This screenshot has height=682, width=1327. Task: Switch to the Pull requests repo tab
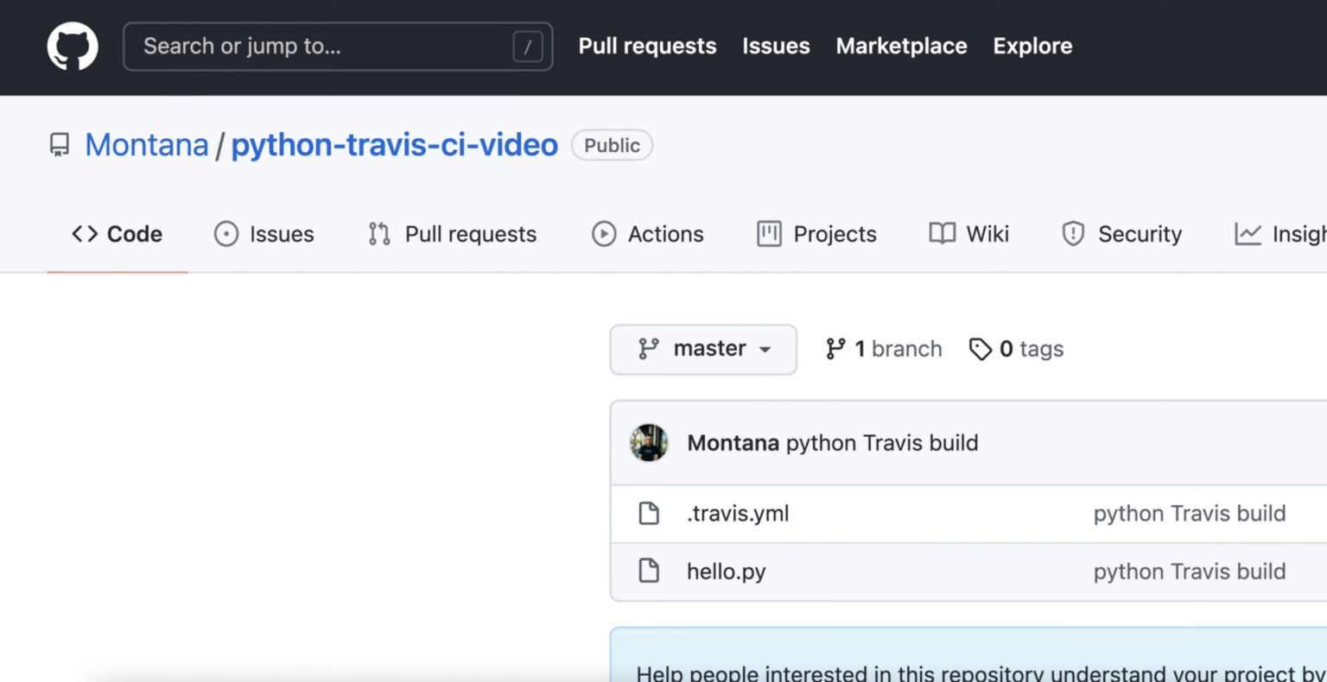click(x=470, y=234)
